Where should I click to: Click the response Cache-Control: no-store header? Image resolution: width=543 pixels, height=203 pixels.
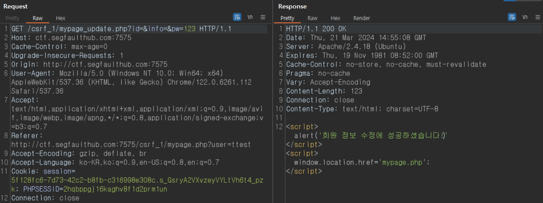click(386, 64)
